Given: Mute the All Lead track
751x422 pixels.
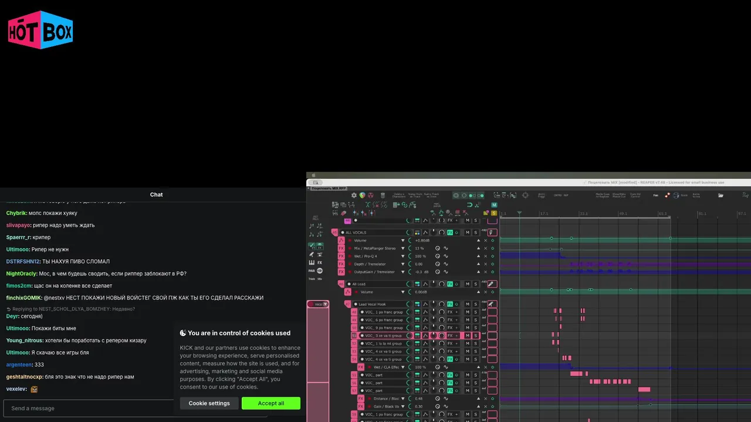Looking at the screenshot, I should click(468, 284).
